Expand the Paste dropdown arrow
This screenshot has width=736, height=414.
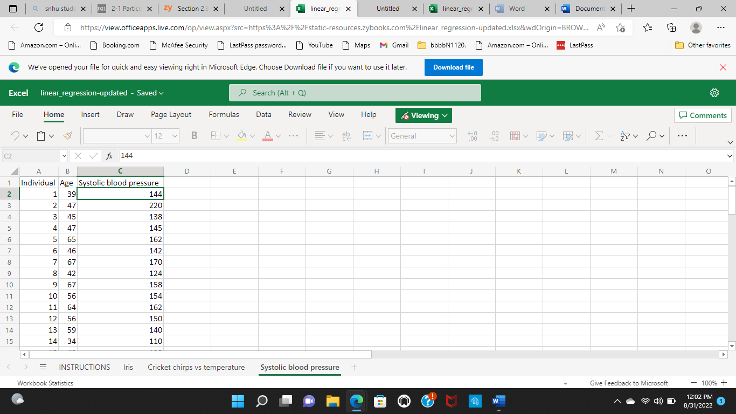click(52, 136)
